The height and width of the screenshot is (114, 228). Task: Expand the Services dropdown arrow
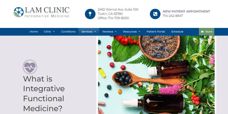tap(95, 32)
